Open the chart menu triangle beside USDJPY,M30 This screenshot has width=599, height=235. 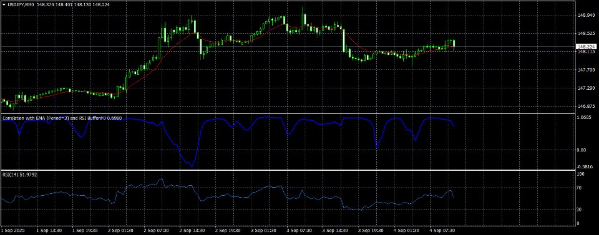click(x=4, y=5)
